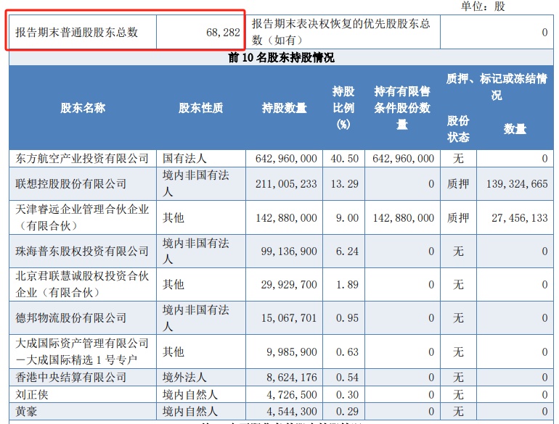Select holding amount 211,005,233
559x424 pixels.
[x=286, y=183]
